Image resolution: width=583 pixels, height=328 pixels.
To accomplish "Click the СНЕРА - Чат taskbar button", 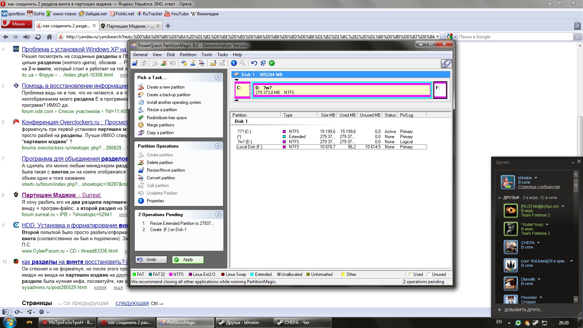I will coord(302,323).
